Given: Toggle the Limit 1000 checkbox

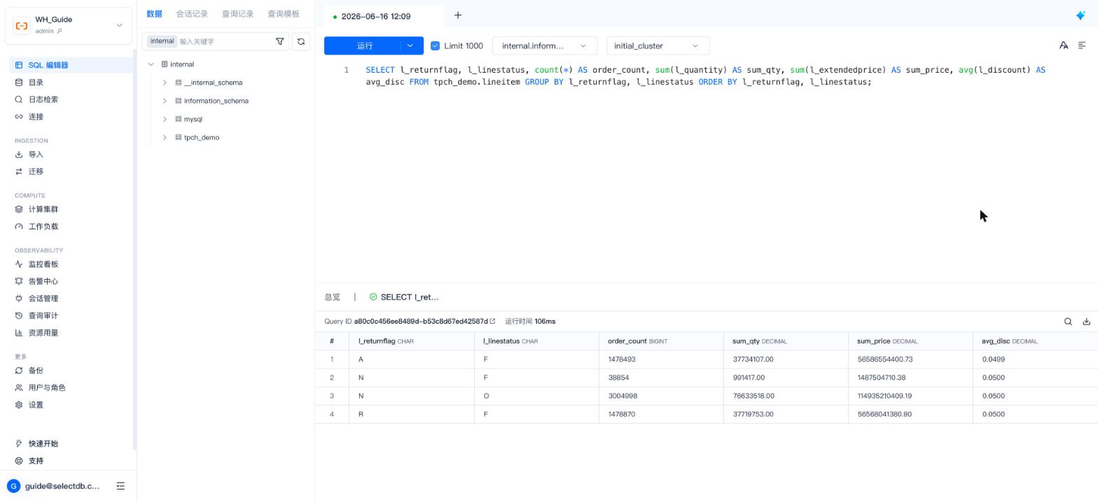Looking at the screenshot, I should (435, 45).
